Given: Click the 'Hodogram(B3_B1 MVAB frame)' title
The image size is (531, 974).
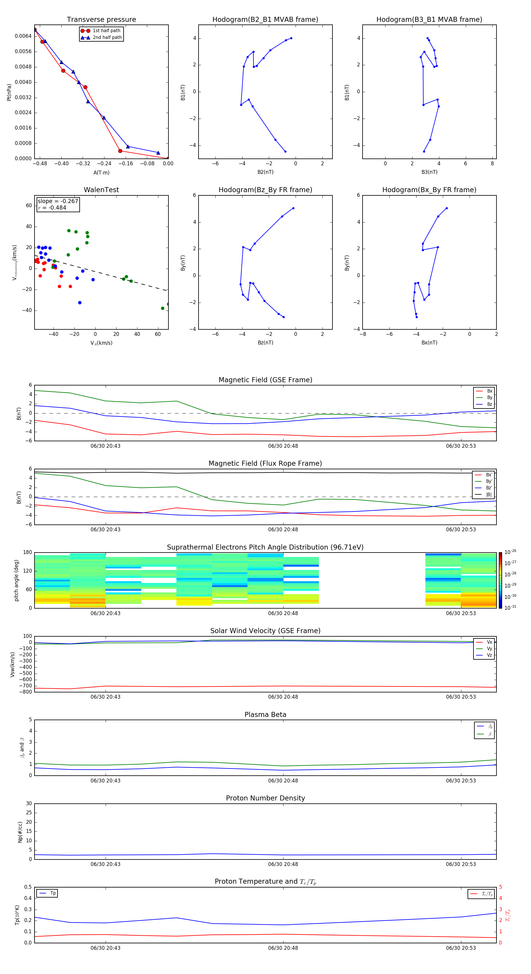Looking at the screenshot, I should click(429, 20).
